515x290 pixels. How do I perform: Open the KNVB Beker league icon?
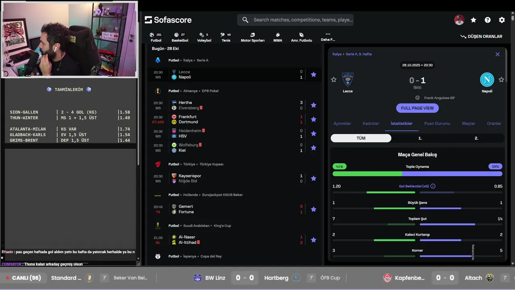158,195
